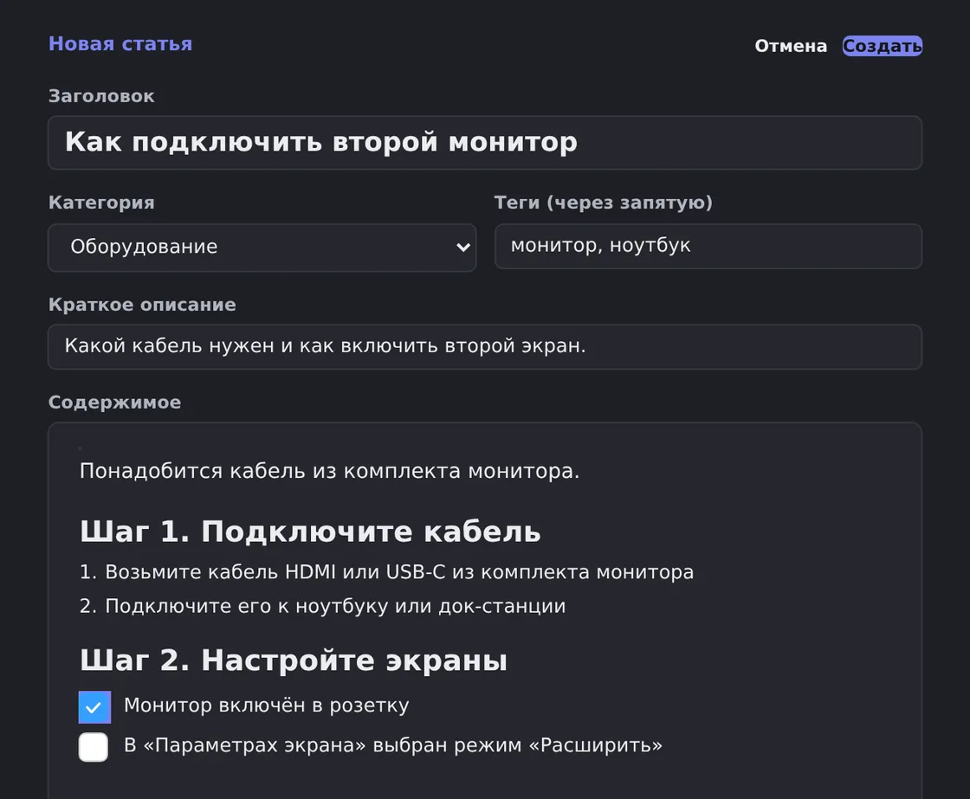Open the Новая статья heading link
970x799 pixels.
(x=120, y=44)
